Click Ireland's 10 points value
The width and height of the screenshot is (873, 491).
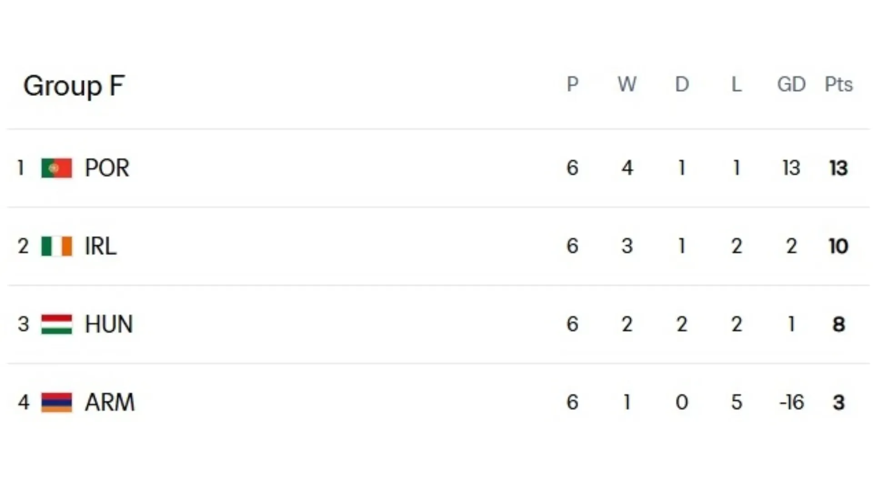pyautogui.click(x=838, y=246)
